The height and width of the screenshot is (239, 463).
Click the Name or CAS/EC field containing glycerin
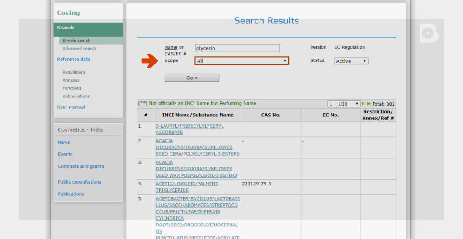pyautogui.click(x=237, y=48)
